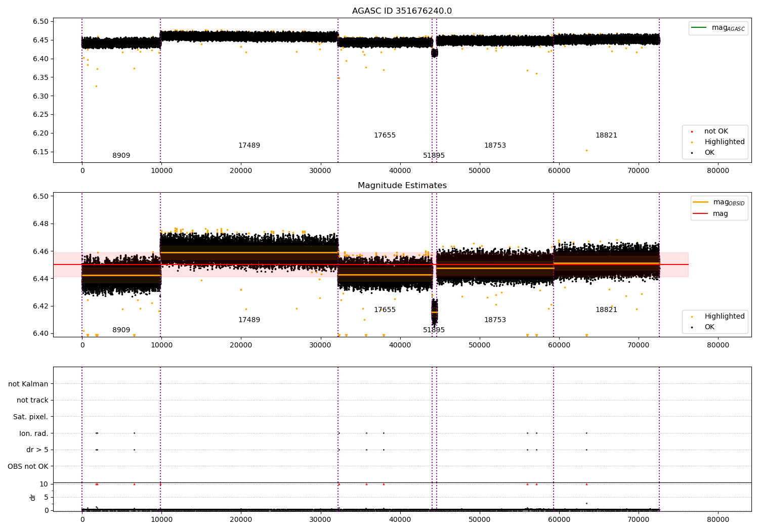Viewport: 759px width, 531px height.
Task: Click 'not OK' legend entry in top plot
Action: pos(716,131)
